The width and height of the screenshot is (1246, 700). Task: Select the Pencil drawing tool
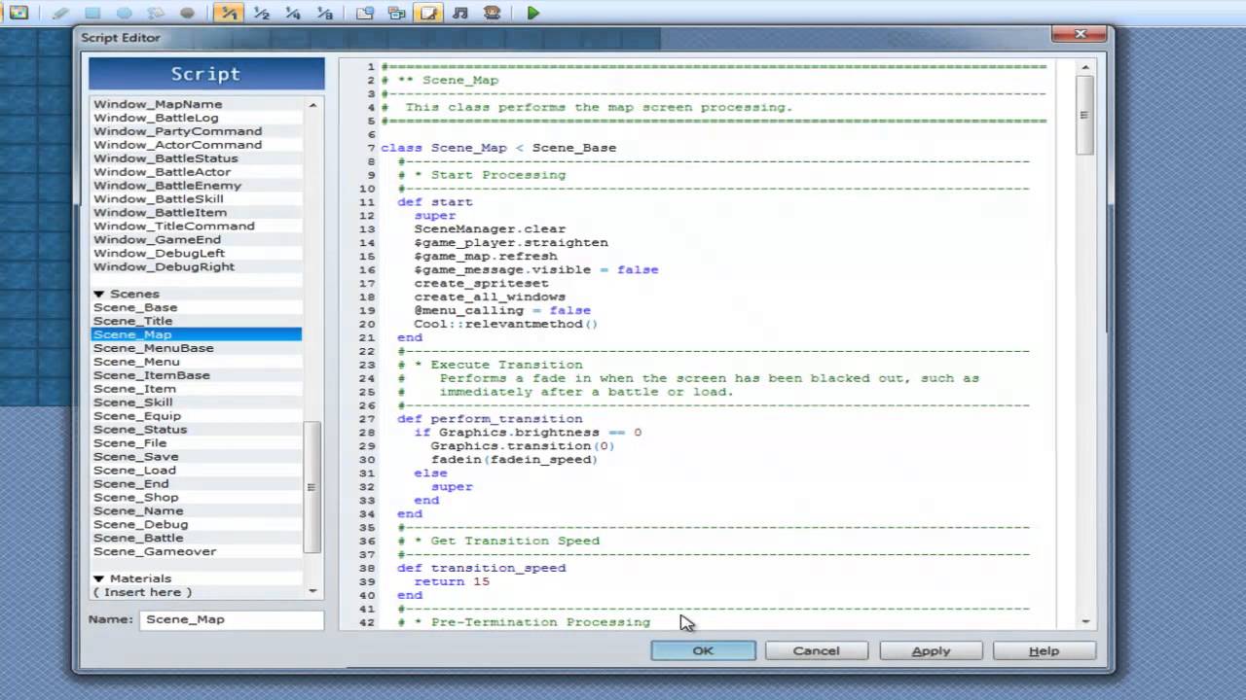pyautogui.click(x=60, y=13)
